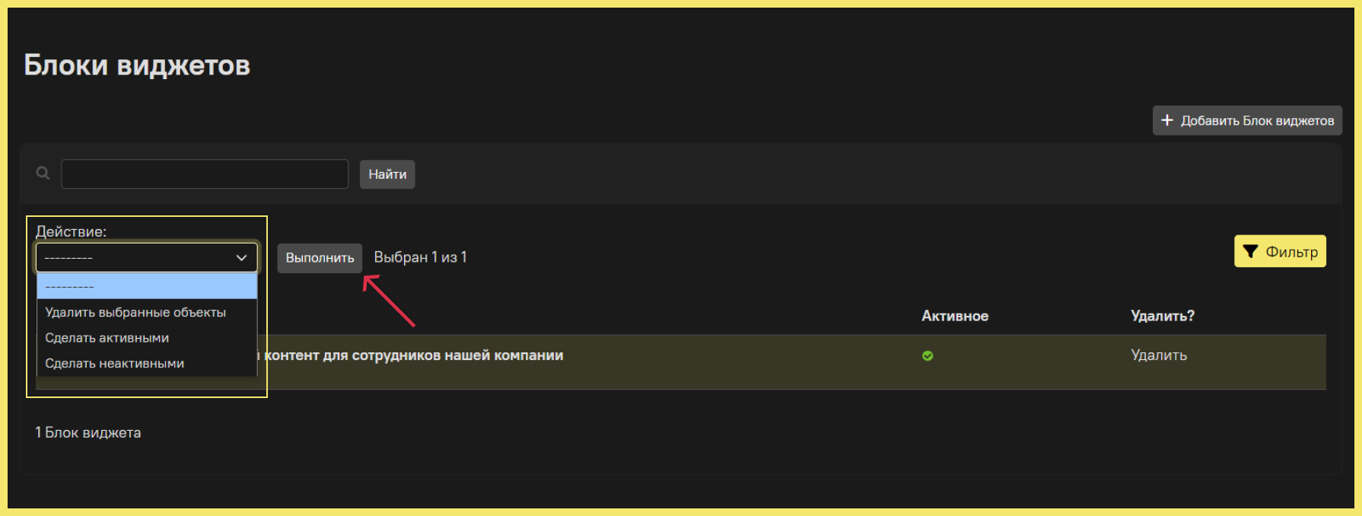Focus the search text field

205,174
